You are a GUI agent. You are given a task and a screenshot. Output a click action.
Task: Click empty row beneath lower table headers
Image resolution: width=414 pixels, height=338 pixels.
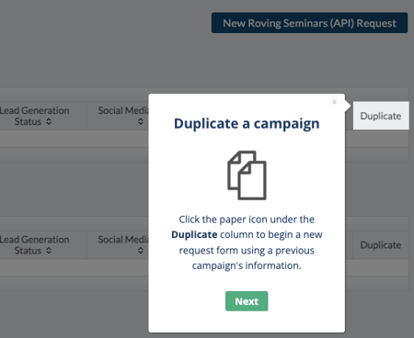(74, 268)
